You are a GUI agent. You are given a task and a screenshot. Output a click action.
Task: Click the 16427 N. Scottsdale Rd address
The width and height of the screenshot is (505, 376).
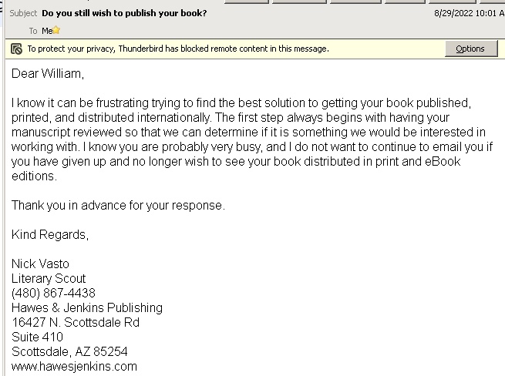coord(76,323)
